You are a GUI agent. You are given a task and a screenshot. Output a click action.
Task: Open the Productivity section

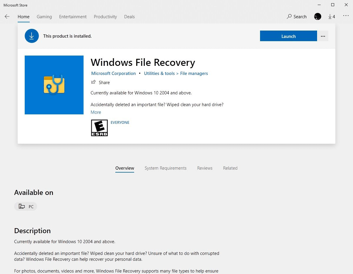(x=105, y=17)
